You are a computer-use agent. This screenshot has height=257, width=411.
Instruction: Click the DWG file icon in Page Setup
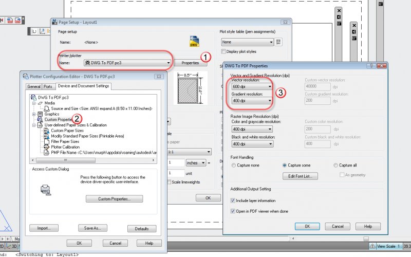[194, 42]
